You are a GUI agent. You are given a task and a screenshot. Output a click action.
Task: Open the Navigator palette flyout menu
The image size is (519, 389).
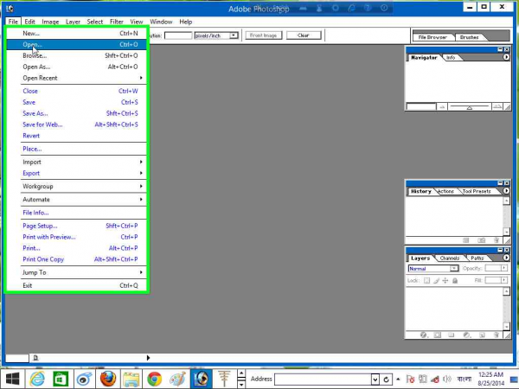(506, 57)
